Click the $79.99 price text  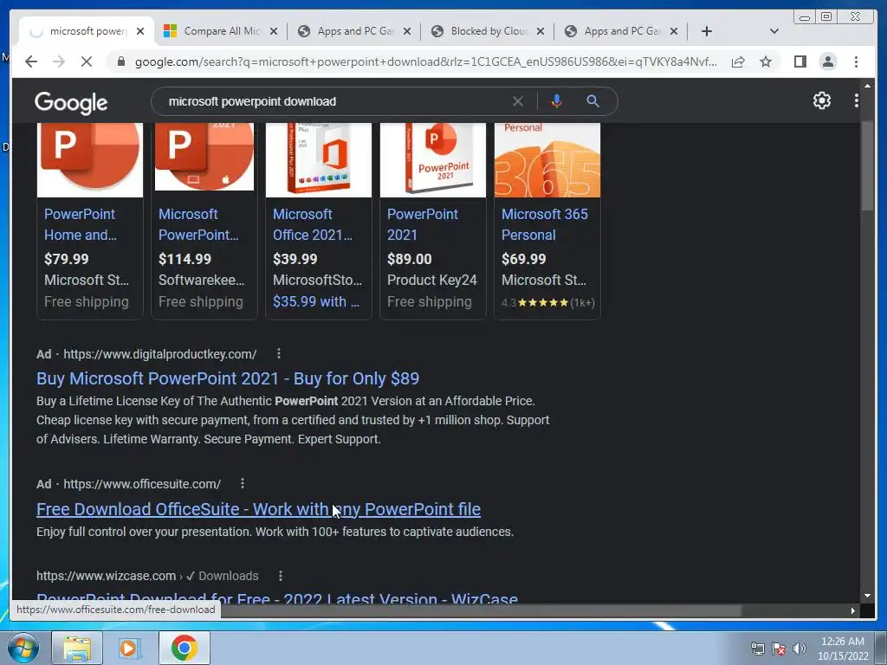66,259
